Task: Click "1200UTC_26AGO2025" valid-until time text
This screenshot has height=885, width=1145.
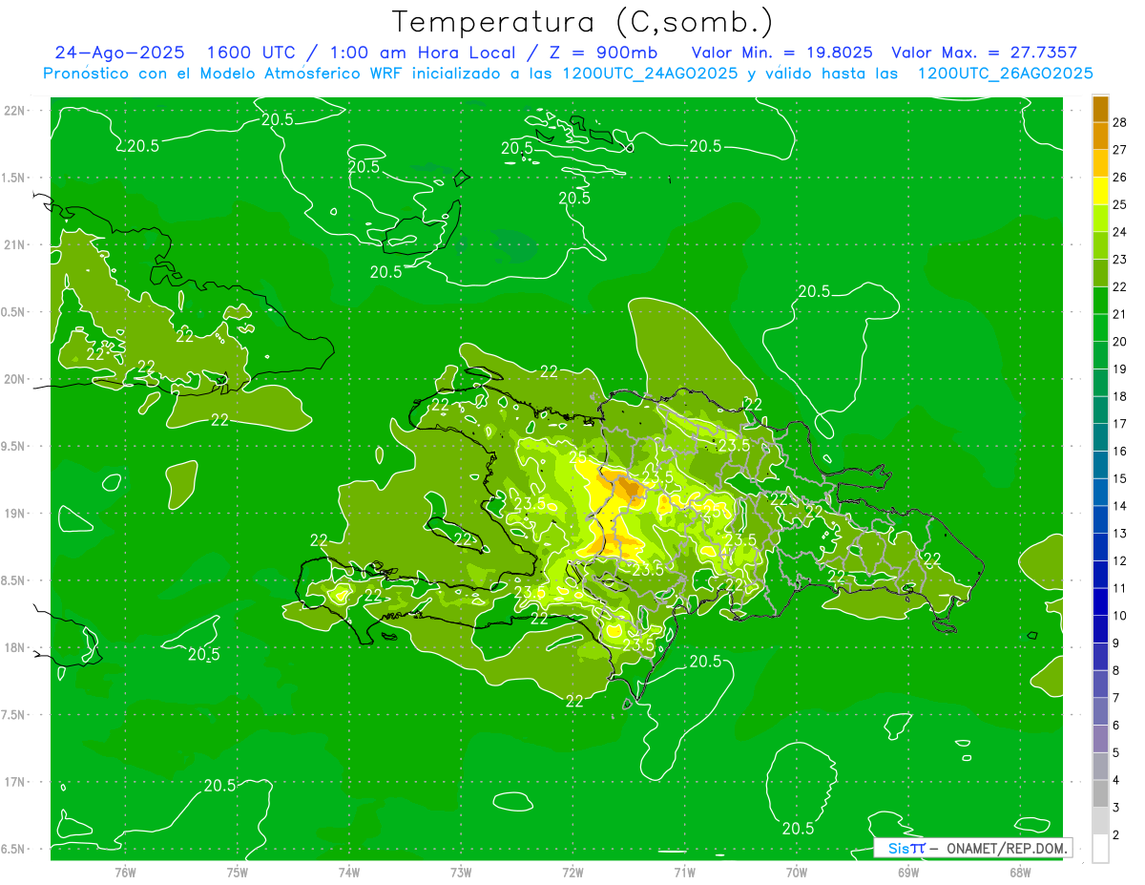Action: 1005,74
